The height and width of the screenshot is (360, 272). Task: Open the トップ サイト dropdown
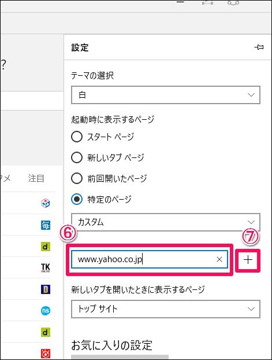(166, 309)
